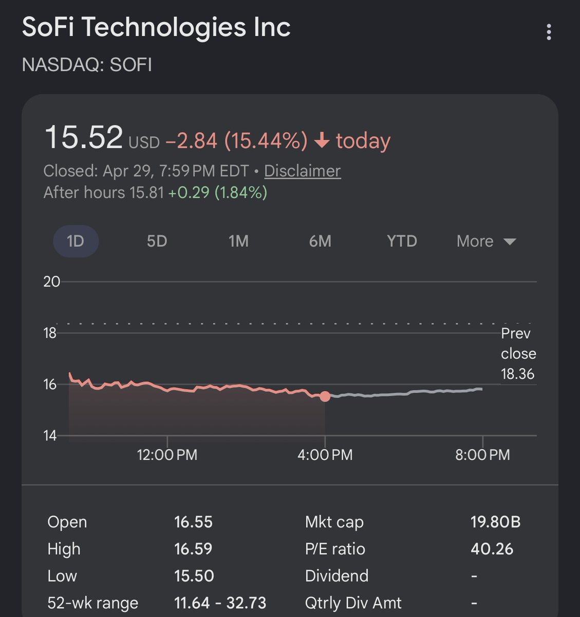Click the High value 16.59

(193, 549)
